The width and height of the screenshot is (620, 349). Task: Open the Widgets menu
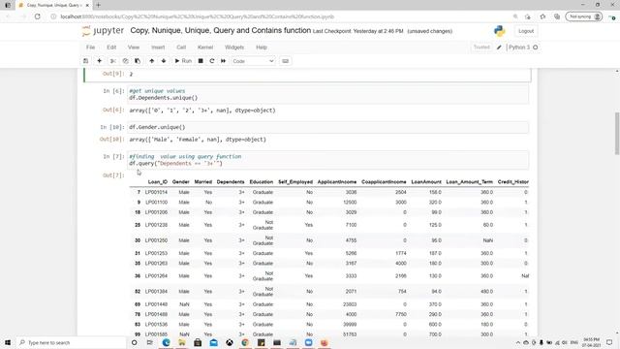(234, 48)
